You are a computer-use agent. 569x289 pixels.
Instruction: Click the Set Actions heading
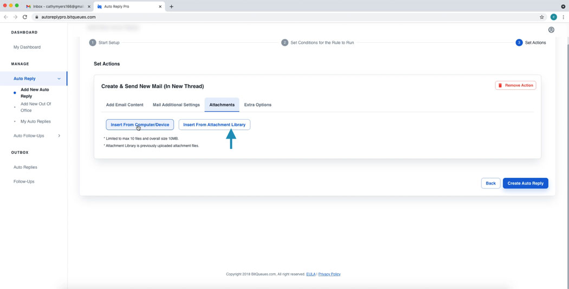point(107,64)
